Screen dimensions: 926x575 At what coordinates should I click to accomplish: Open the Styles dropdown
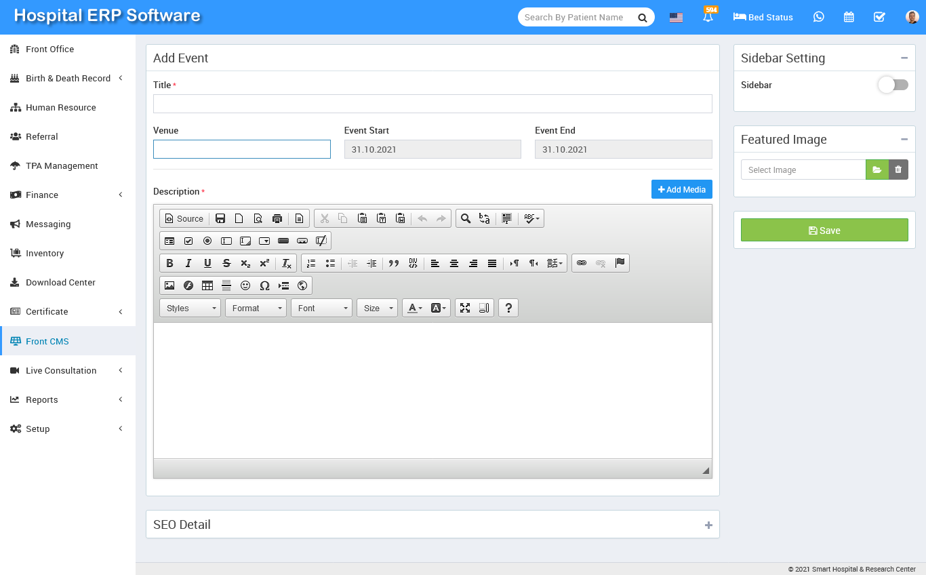tap(190, 308)
